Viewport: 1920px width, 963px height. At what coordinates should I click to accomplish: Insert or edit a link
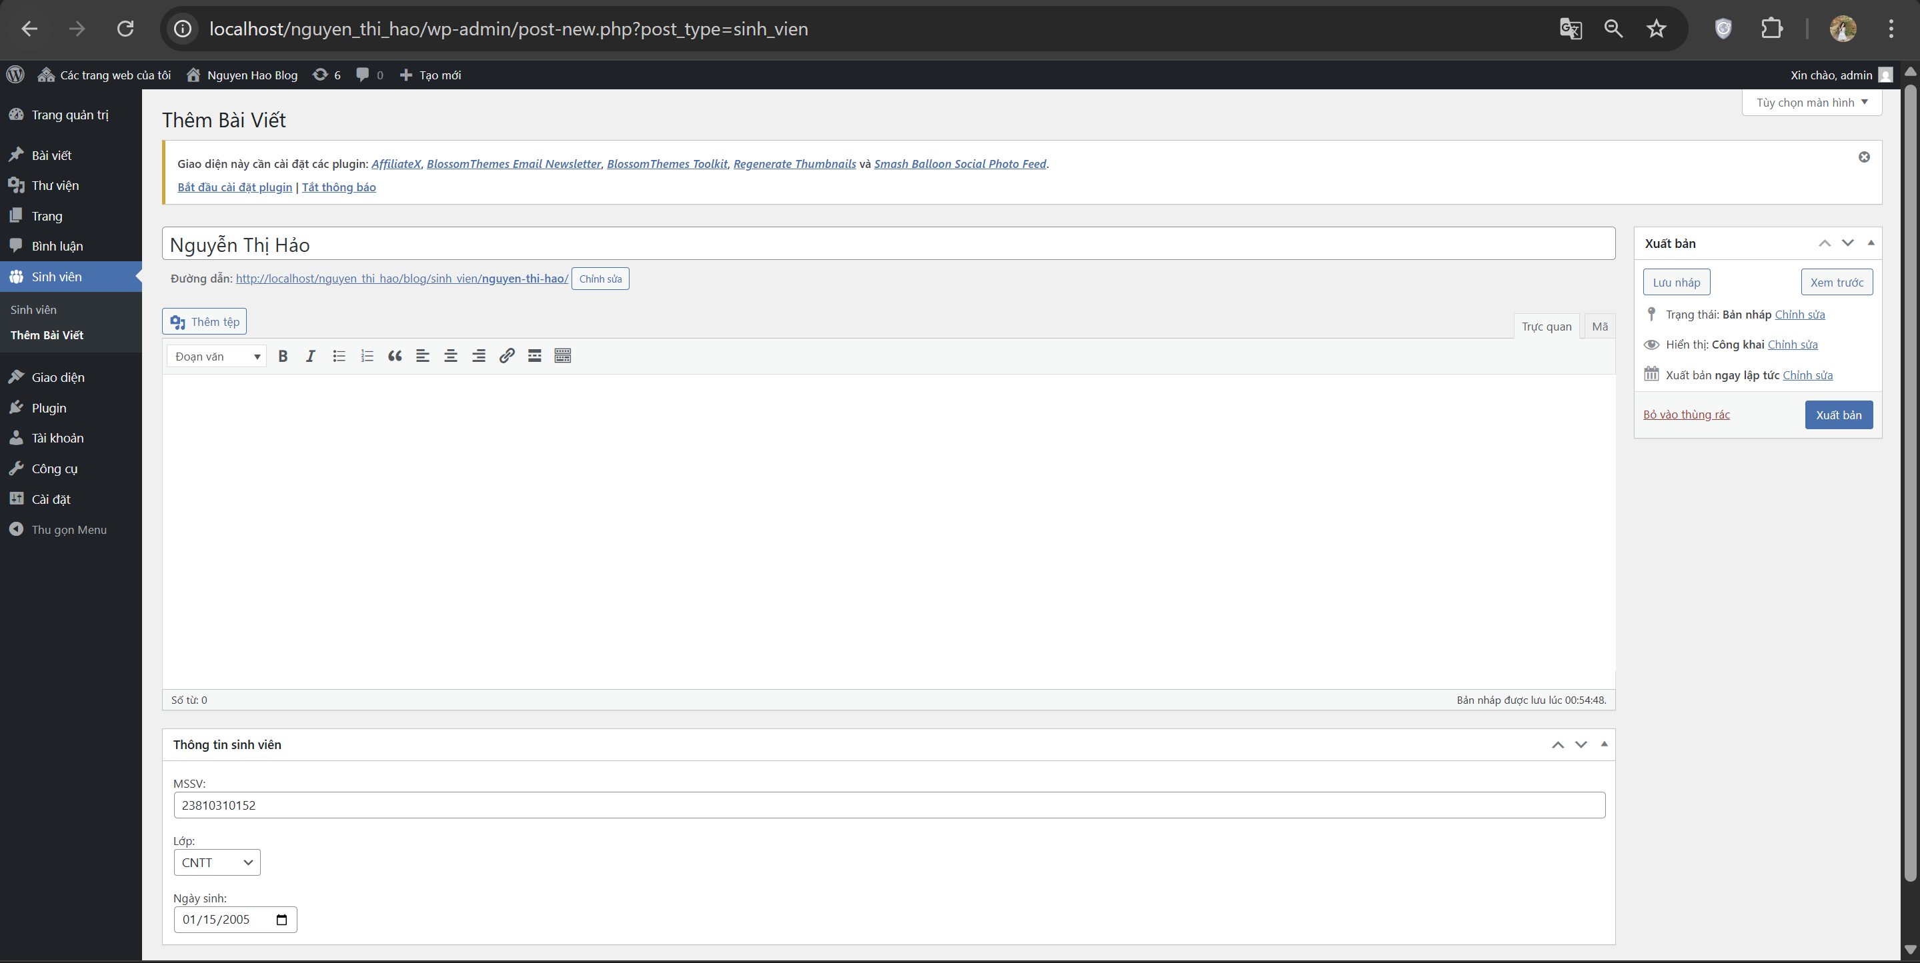(x=507, y=356)
